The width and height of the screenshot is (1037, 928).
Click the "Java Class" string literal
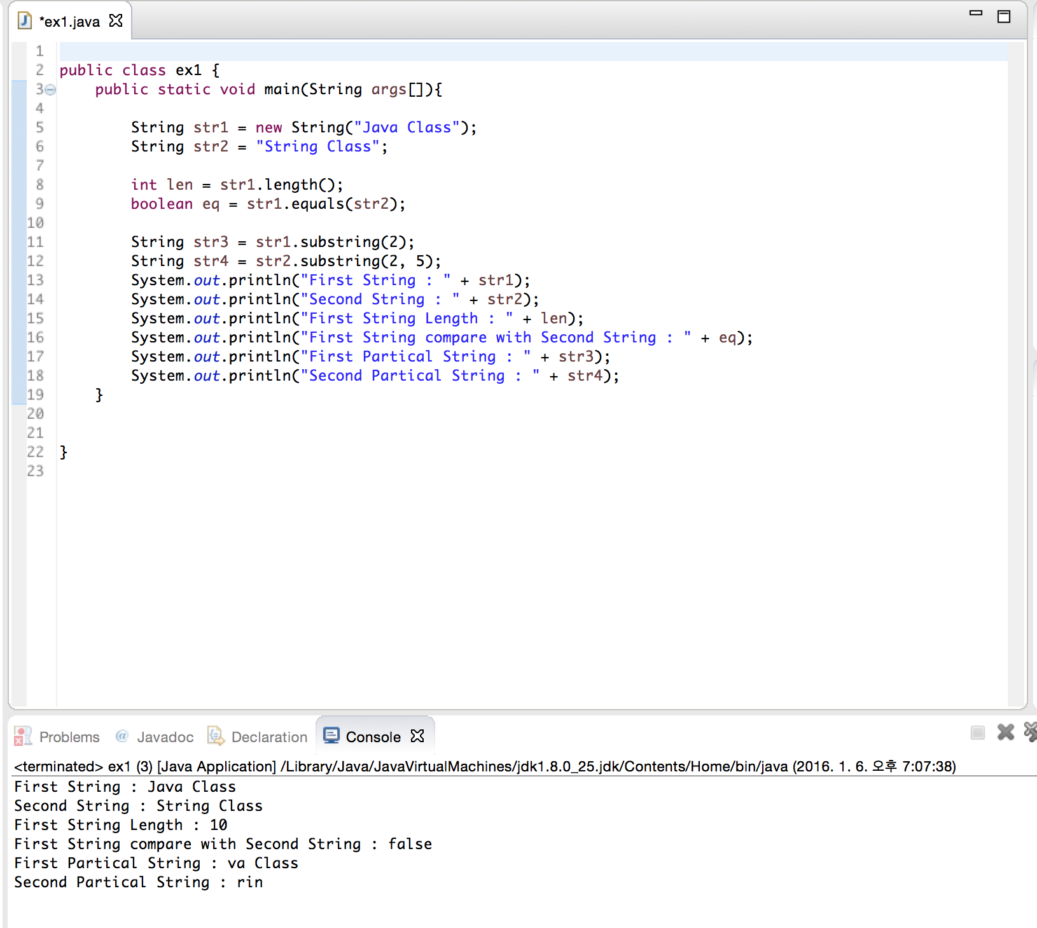pos(407,128)
